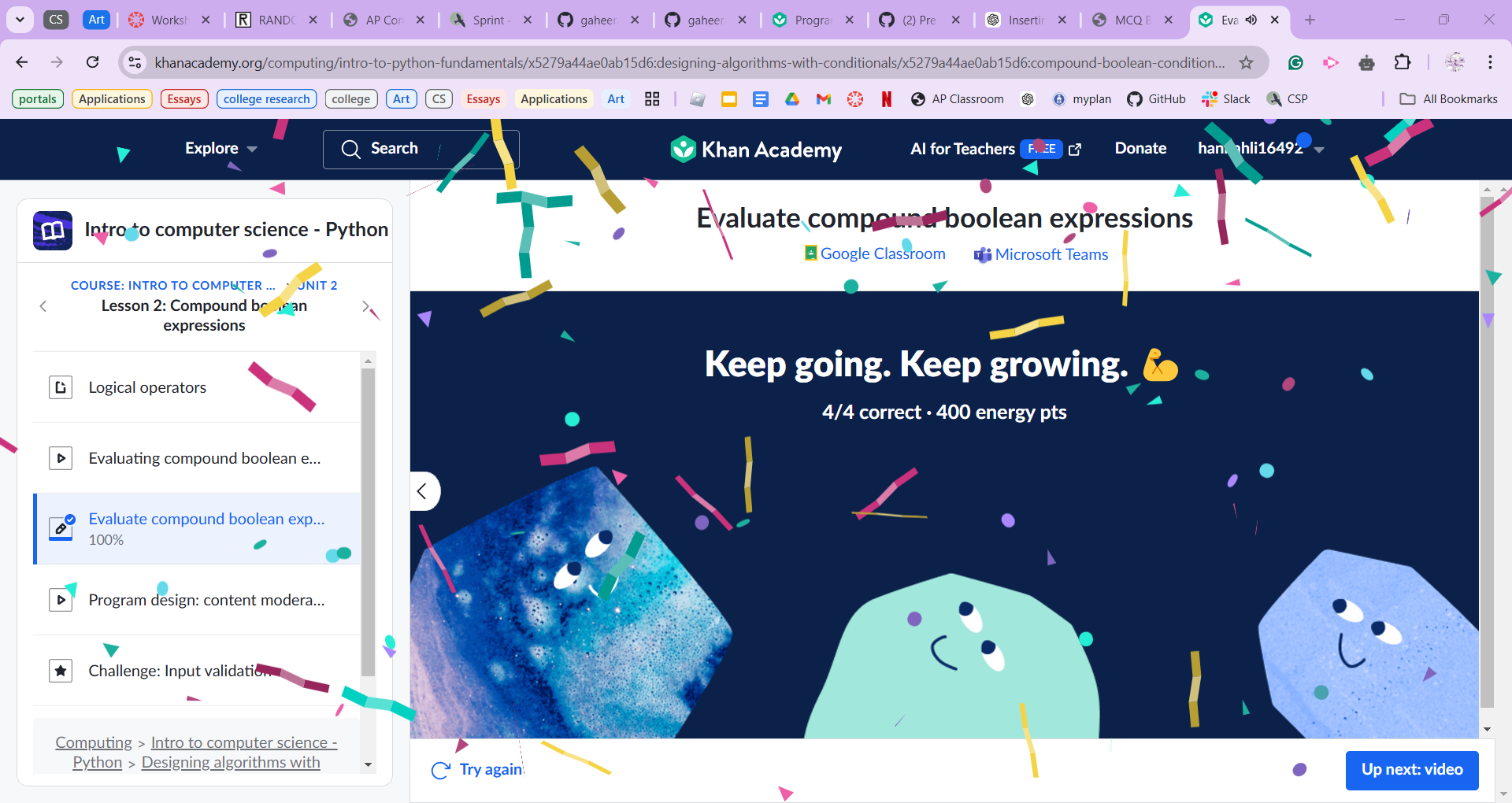
Task: Click the Khan Academy Search field
Action: click(421, 150)
